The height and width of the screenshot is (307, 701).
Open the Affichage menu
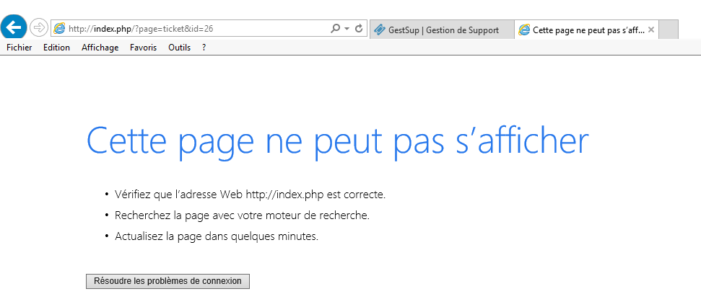(x=100, y=48)
